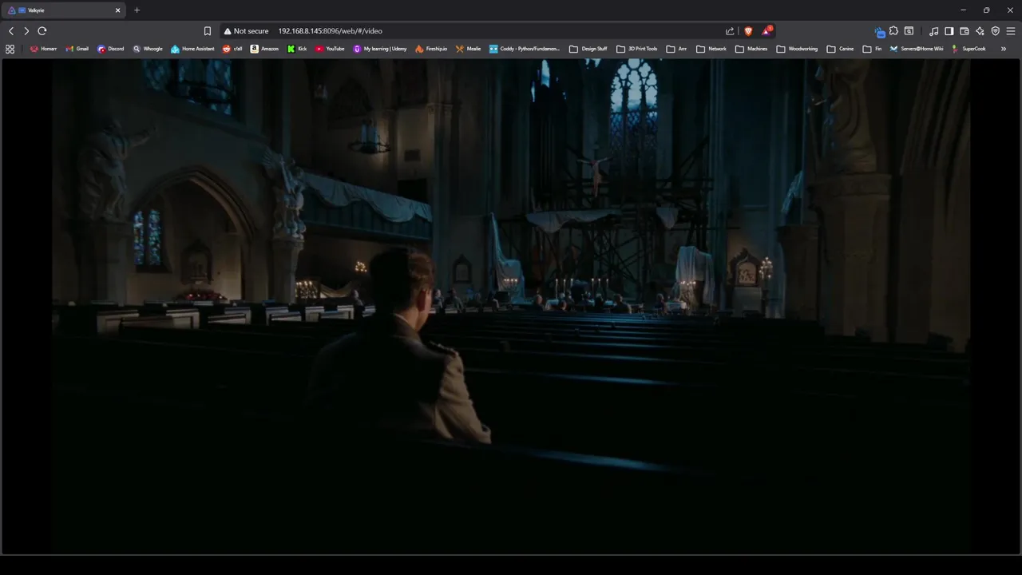Open the page search extension icon
This screenshot has height=575, width=1022.
[909, 31]
